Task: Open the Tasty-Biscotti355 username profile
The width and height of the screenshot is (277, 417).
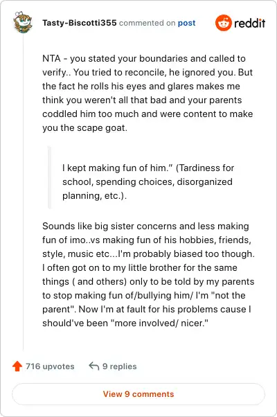Action: (79, 23)
